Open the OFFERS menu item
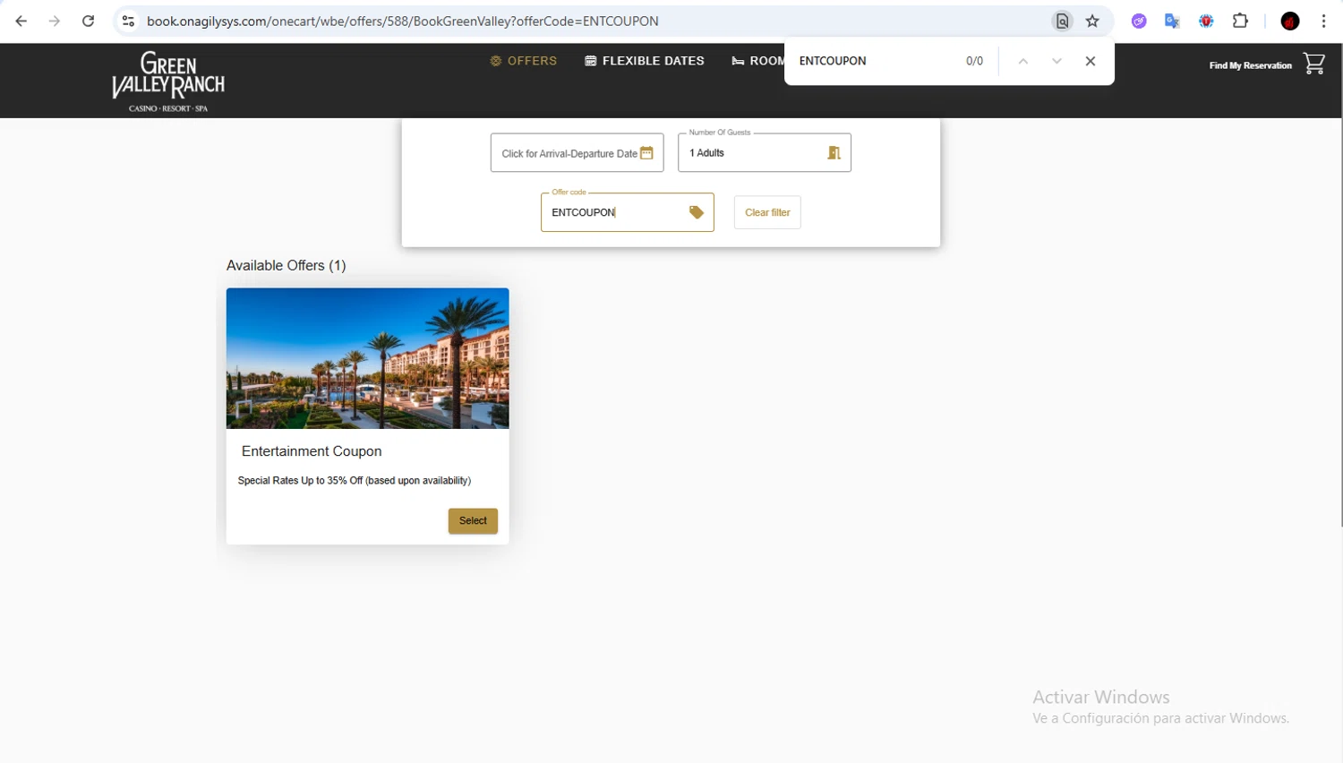The width and height of the screenshot is (1343, 763). click(524, 61)
